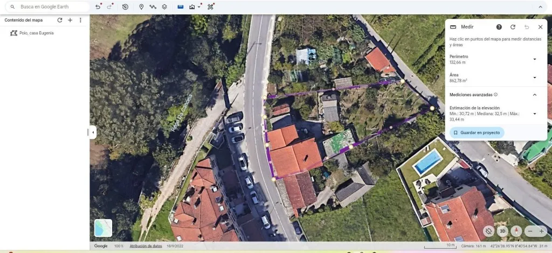The width and height of the screenshot is (552, 253).
Task: Click the Busca en Google Earth search field
Action: (47, 6)
